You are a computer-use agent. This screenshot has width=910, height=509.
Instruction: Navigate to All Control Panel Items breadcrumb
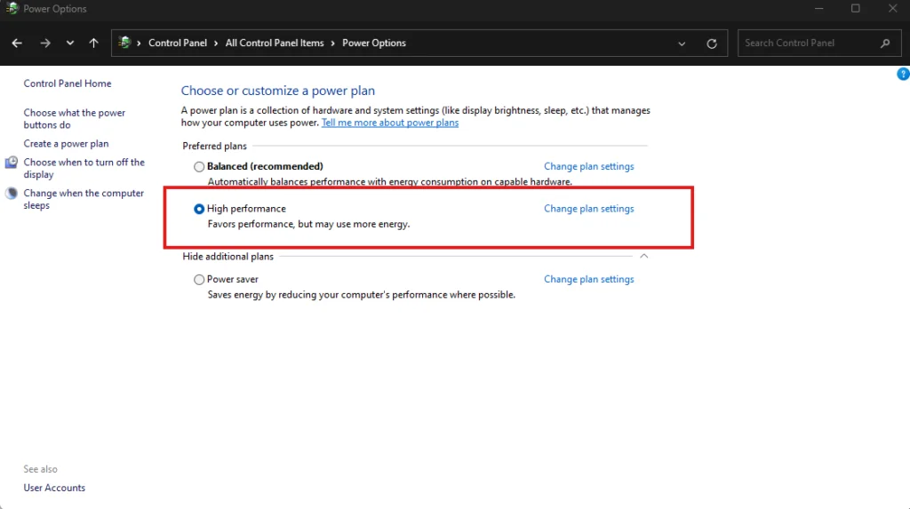tap(275, 43)
